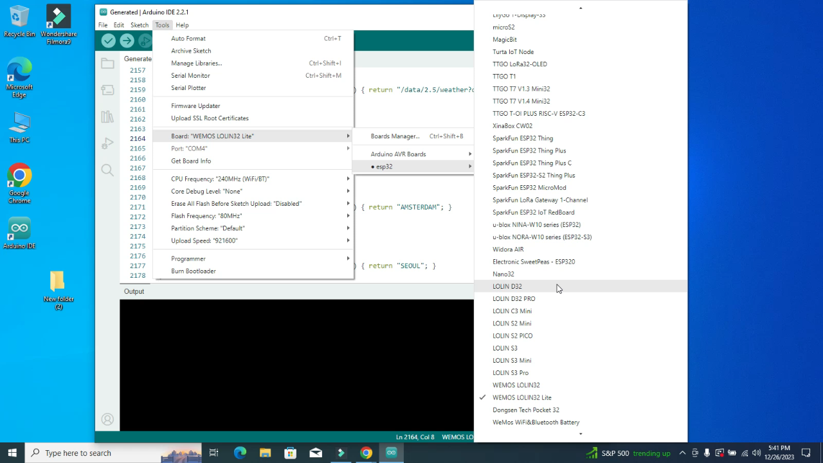Expand the Core Debug Level submenu

pyautogui.click(x=253, y=191)
